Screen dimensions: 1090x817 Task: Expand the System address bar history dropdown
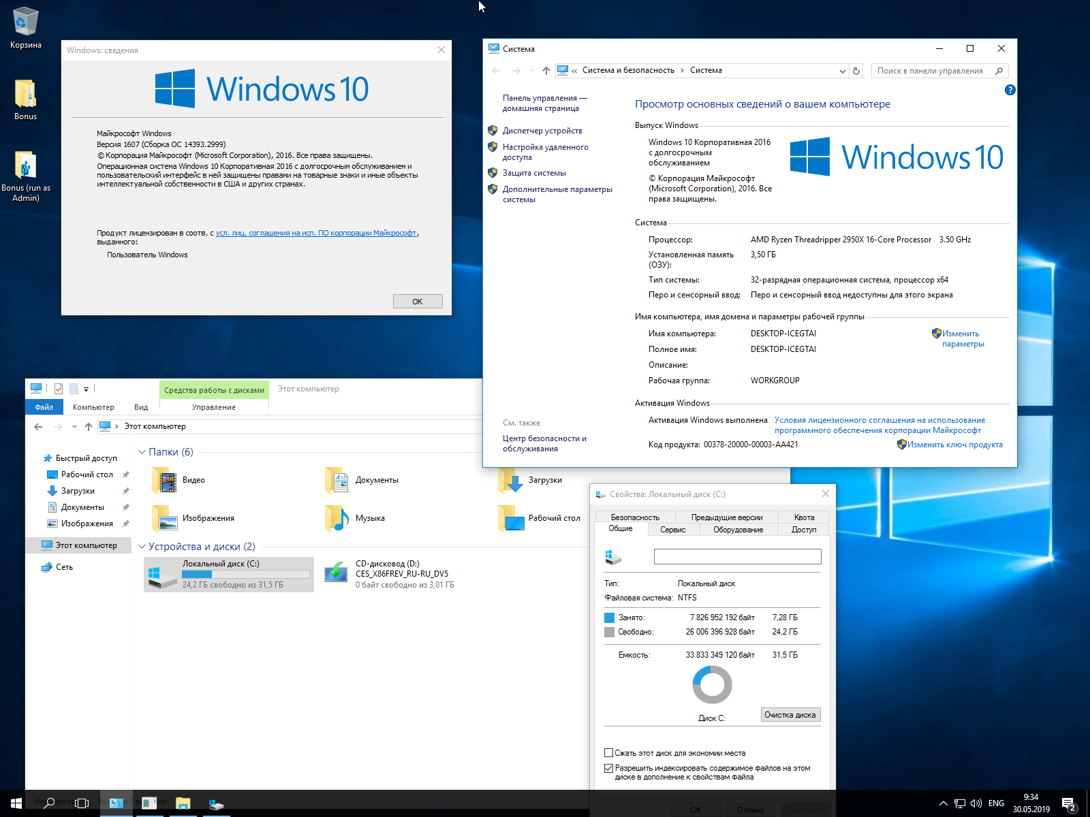(x=842, y=71)
